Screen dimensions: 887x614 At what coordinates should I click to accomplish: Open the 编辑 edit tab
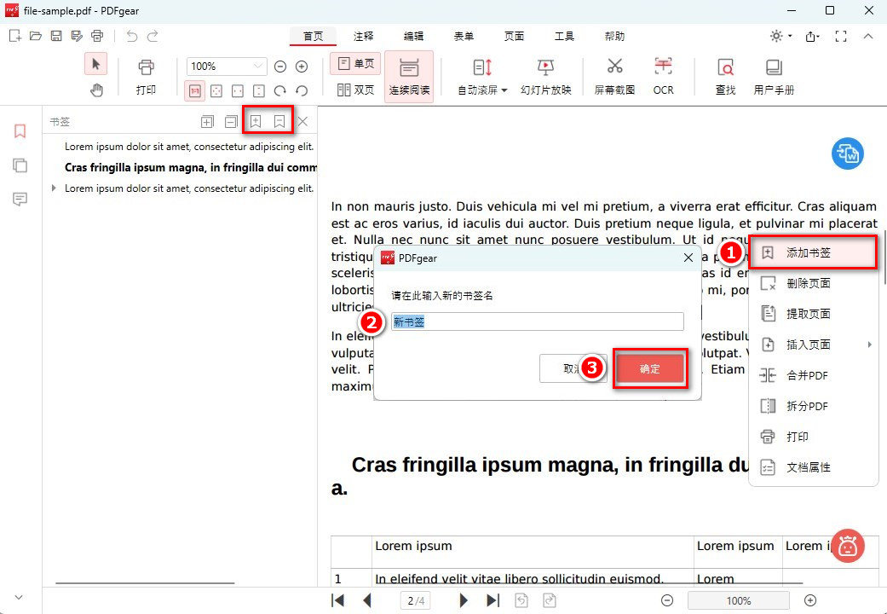[413, 37]
